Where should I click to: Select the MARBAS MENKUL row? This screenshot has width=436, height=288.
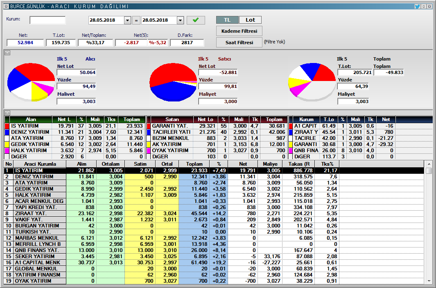(x=214, y=238)
